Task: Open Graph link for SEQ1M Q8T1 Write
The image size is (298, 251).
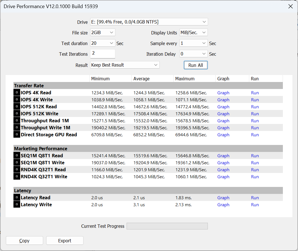Action: tap(223, 163)
